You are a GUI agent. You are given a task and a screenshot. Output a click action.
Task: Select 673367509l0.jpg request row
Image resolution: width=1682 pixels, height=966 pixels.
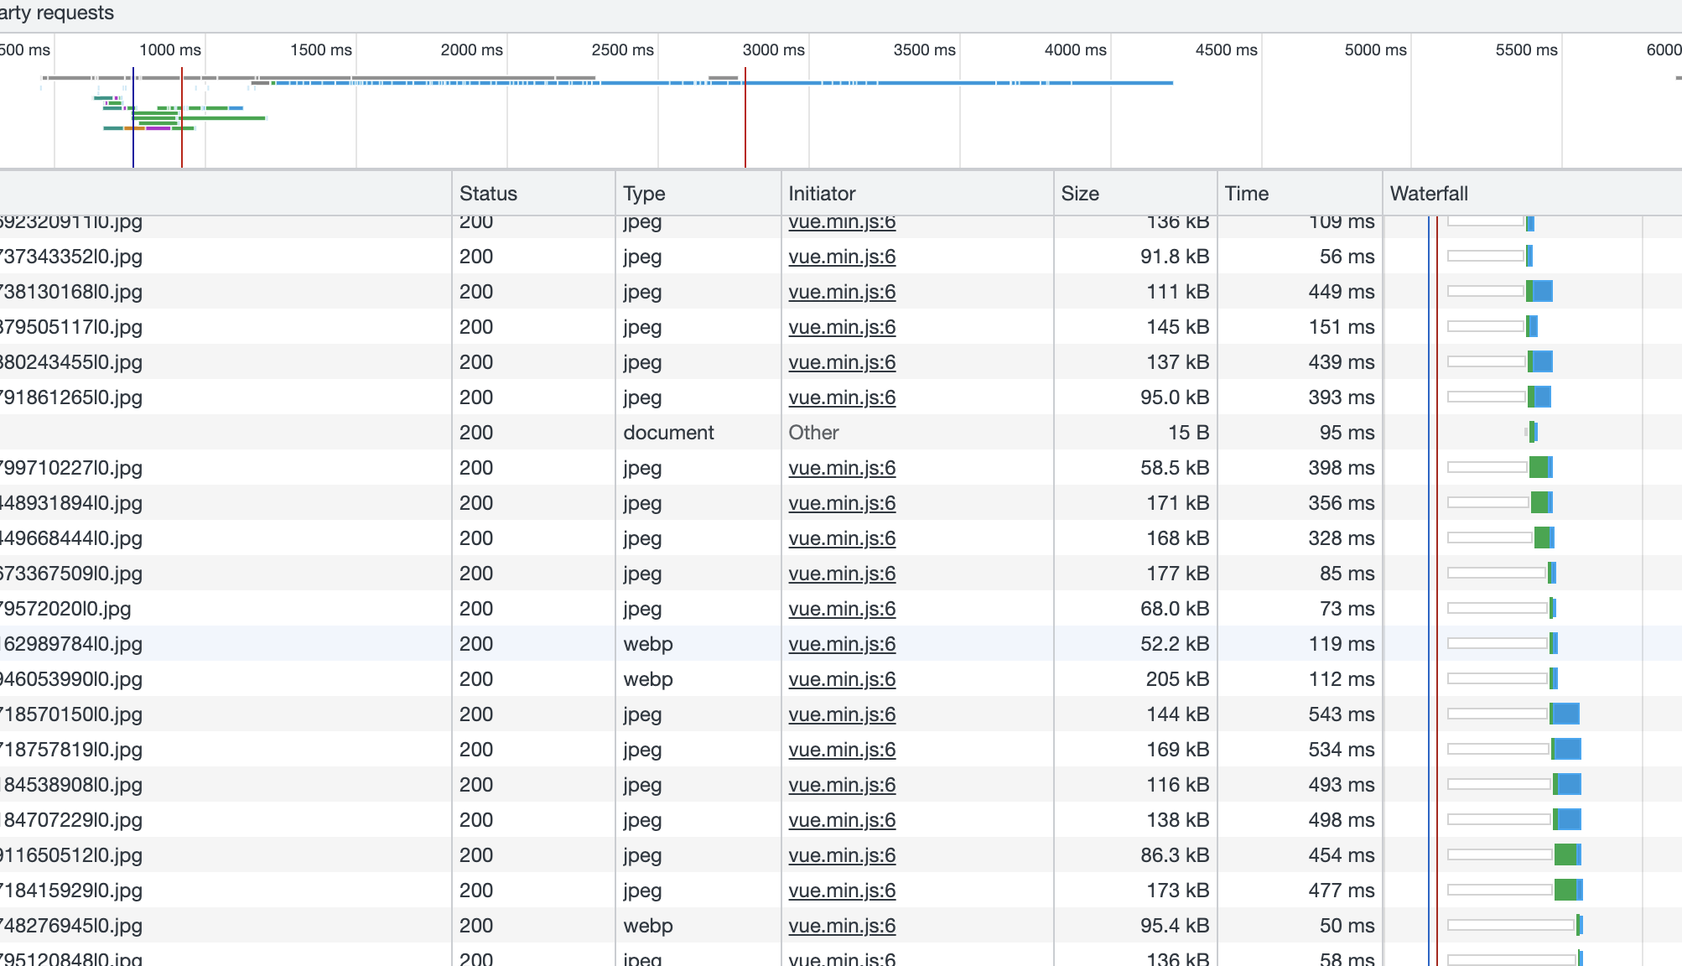coord(72,574)
